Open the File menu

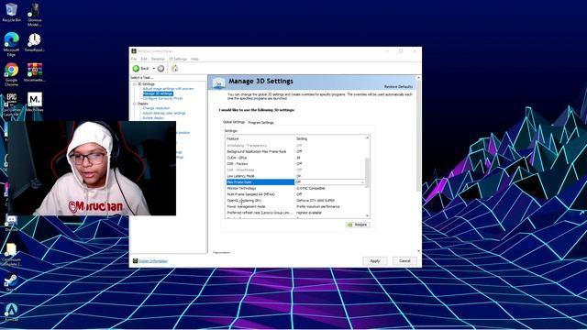134,59
